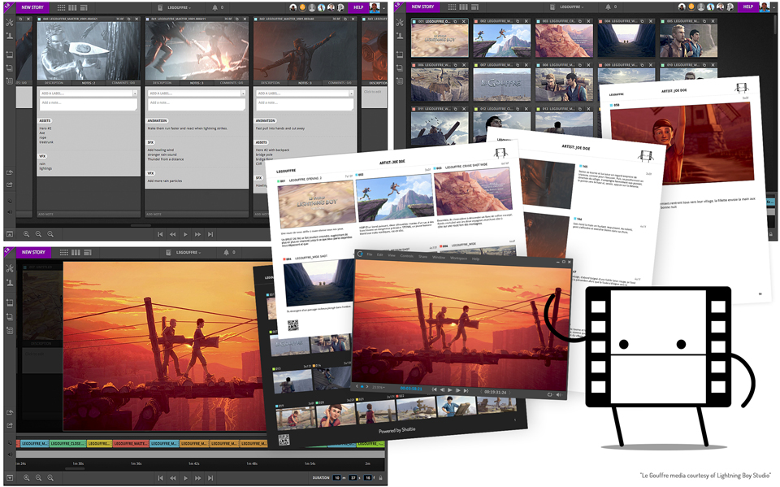Change the color label of grid shot 002
Viewport: 780px width, 487px height.
476,21
